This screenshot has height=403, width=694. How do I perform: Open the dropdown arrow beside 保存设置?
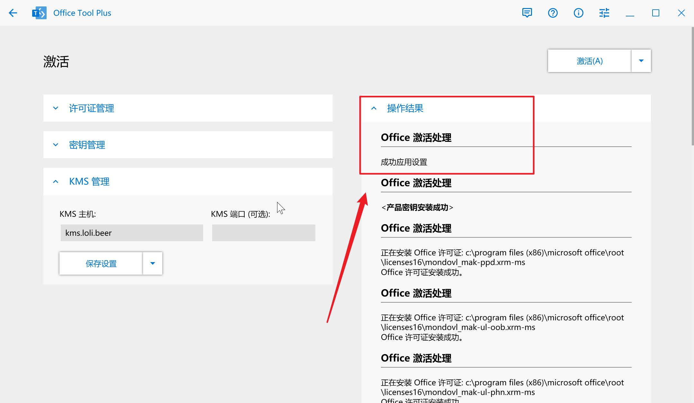click(153, 263)
